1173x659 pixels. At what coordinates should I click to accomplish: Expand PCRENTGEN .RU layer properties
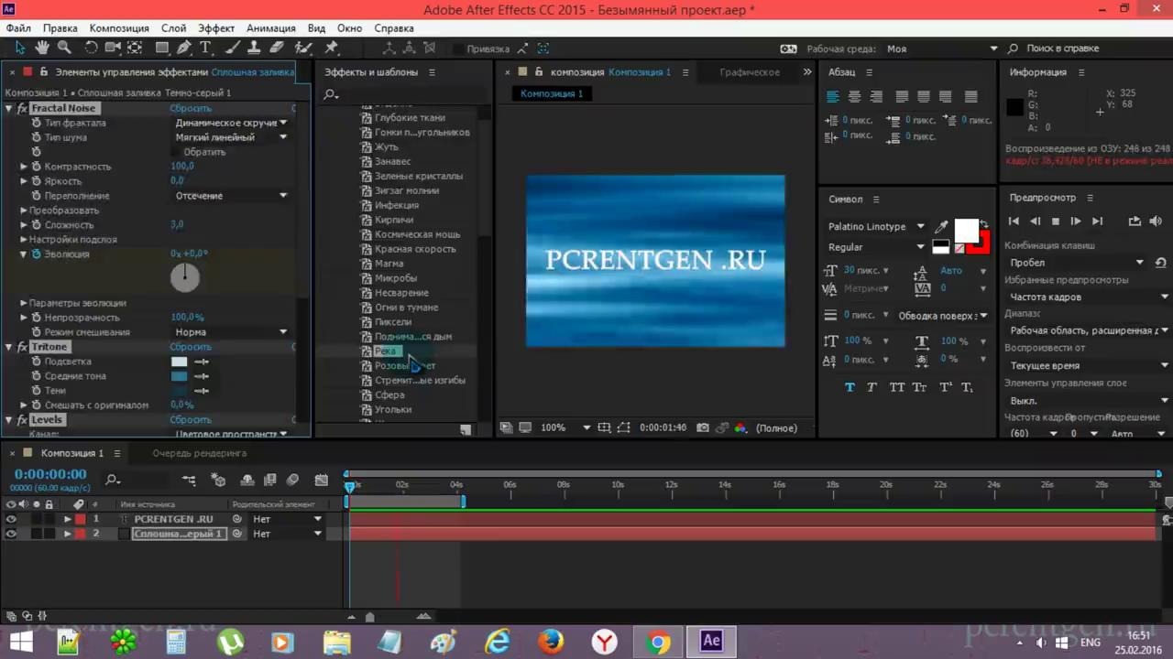[67, 519]
